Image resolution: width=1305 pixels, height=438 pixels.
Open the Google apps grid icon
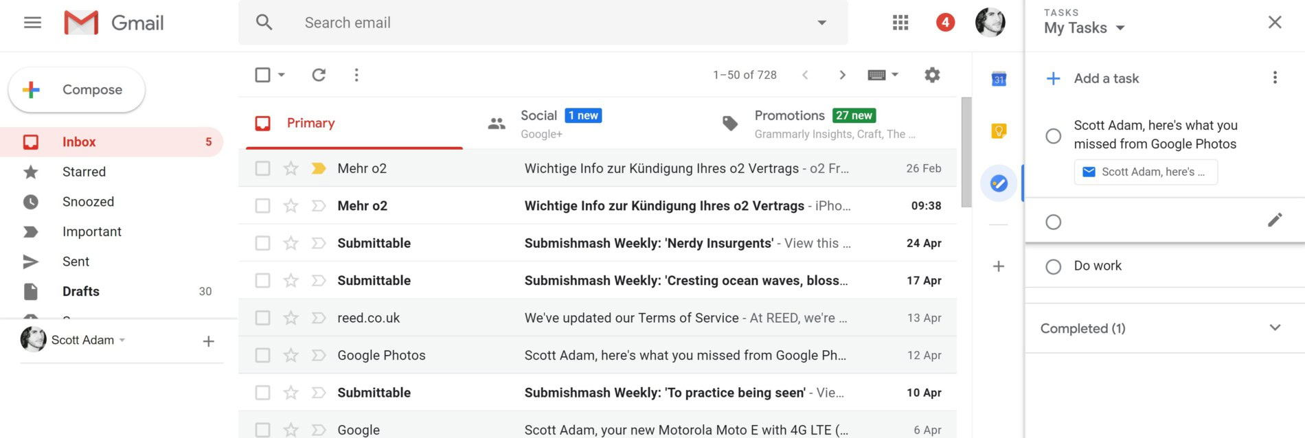900,23
